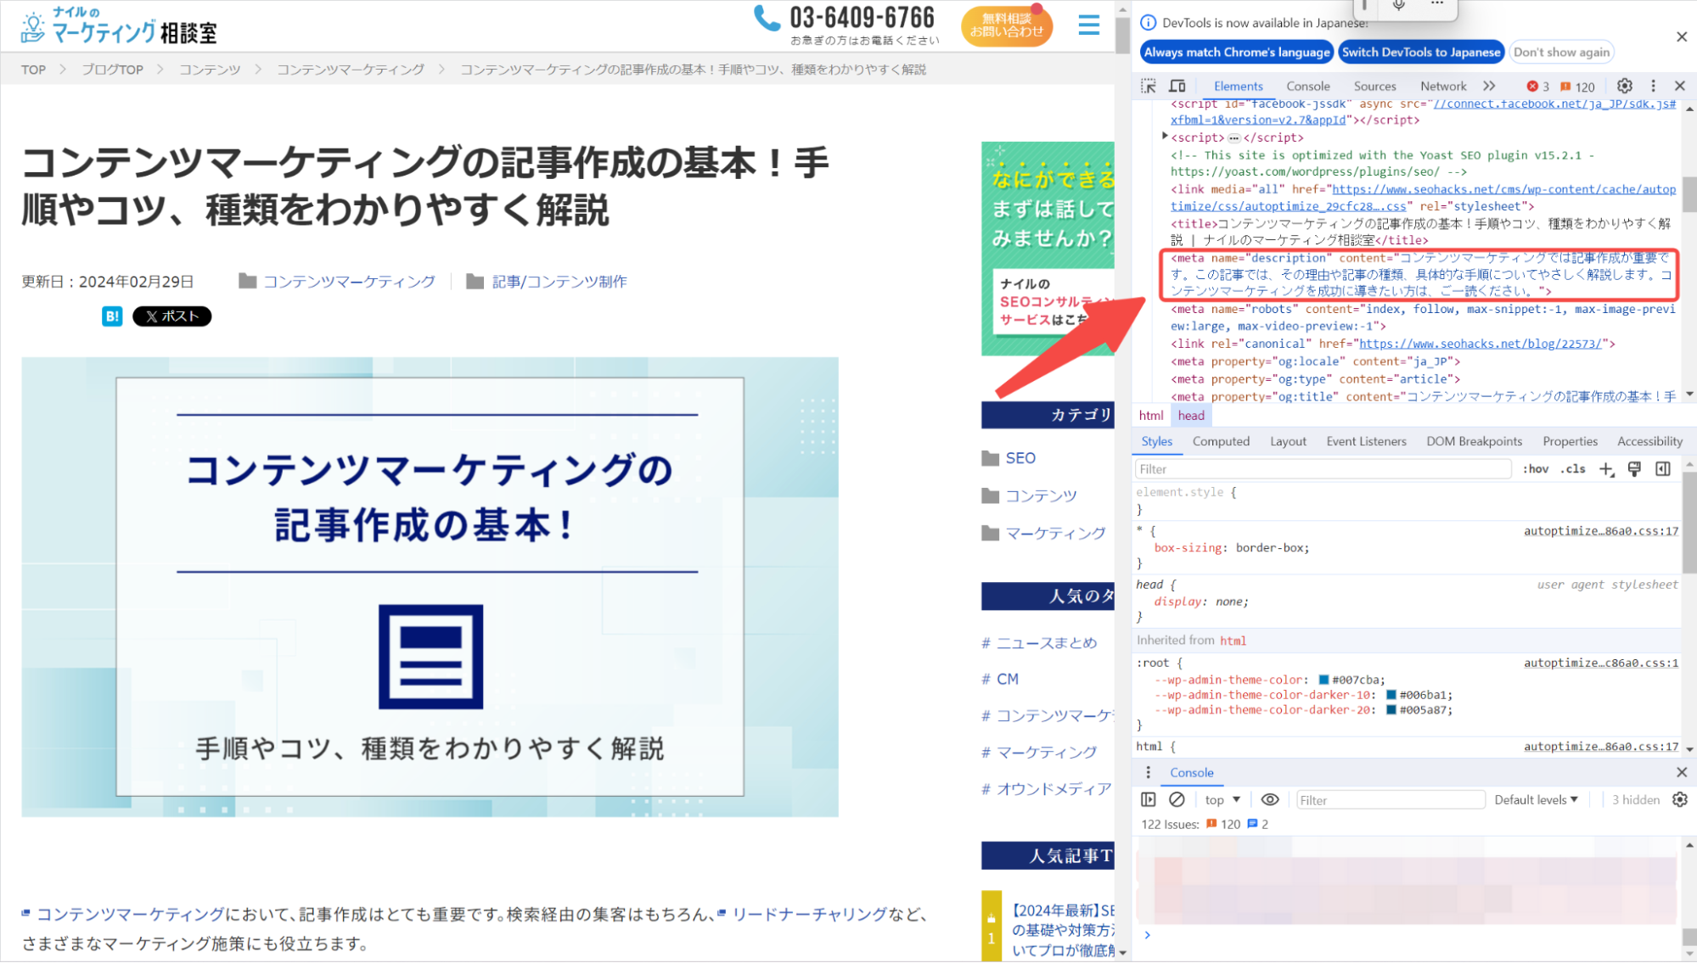Select the html breadcrumb node
The width and height of the screenshot is (1697, 963).
coord(1151,416)
